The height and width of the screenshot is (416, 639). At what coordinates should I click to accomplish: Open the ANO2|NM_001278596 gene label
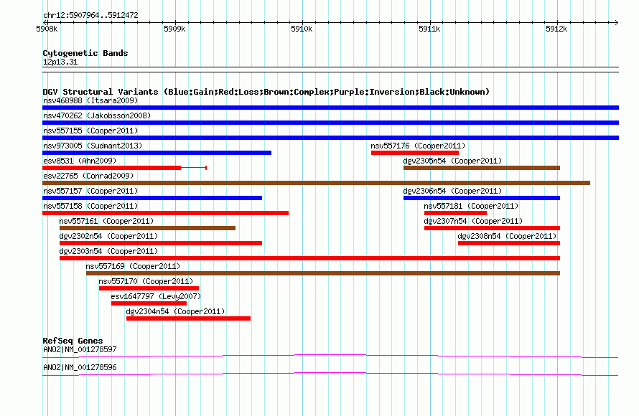click(80, 367)
